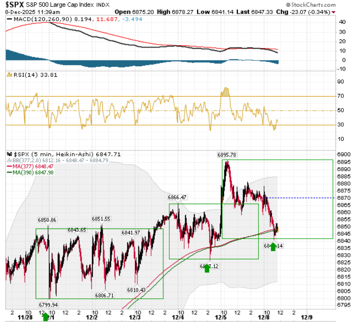Click the blue dotted line at 6870
Viewport: 355px width, 322px height.
point(299,198)
